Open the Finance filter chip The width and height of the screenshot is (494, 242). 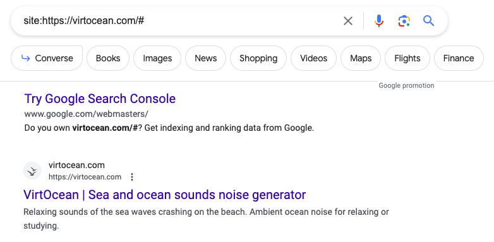pos(459,58)
